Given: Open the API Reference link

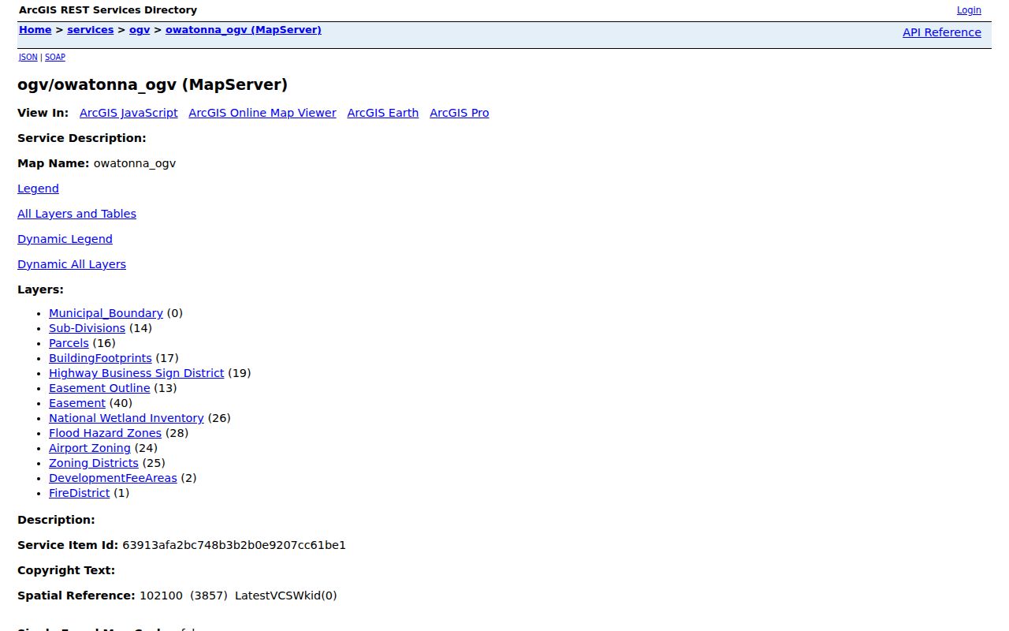Looking at the screenshot, I should (x=942, y=32).
